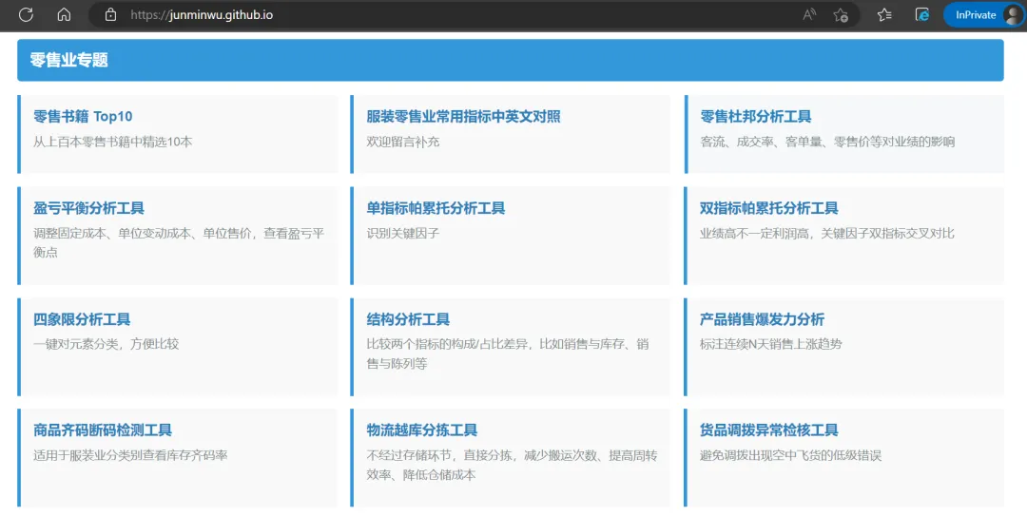
Task: Click description 欢迎留言补充
Action: point(403,142)
